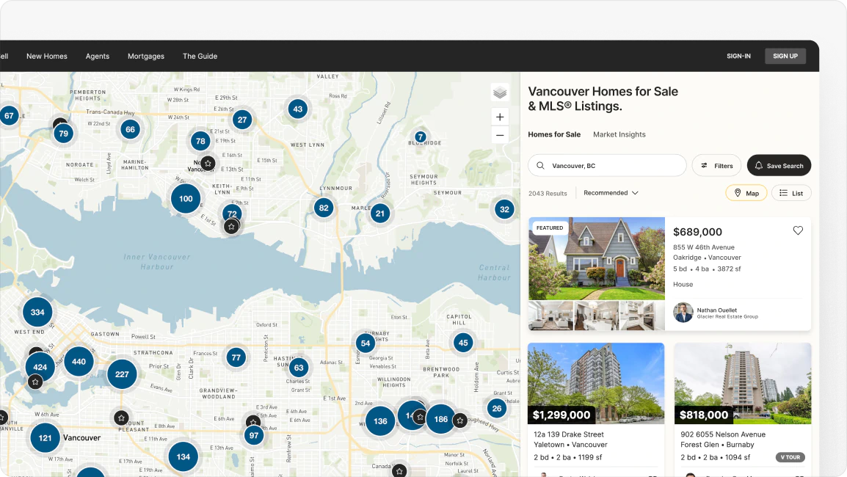Open the map layers switcher icon
Viewport: 847px width, 477px height.
coord(500,92)
